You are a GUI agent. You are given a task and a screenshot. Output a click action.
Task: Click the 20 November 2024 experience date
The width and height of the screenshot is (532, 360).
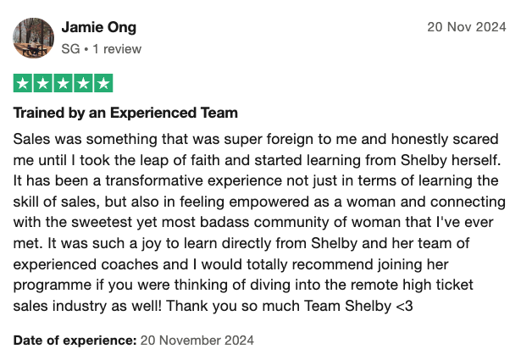[197, 340]
